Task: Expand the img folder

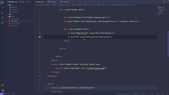Action: [x=8, y=14]
